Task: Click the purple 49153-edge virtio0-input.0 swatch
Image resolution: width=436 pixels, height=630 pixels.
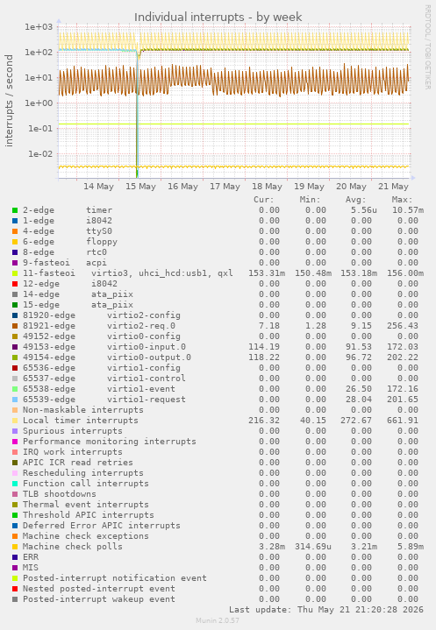Action: point(15,347)
